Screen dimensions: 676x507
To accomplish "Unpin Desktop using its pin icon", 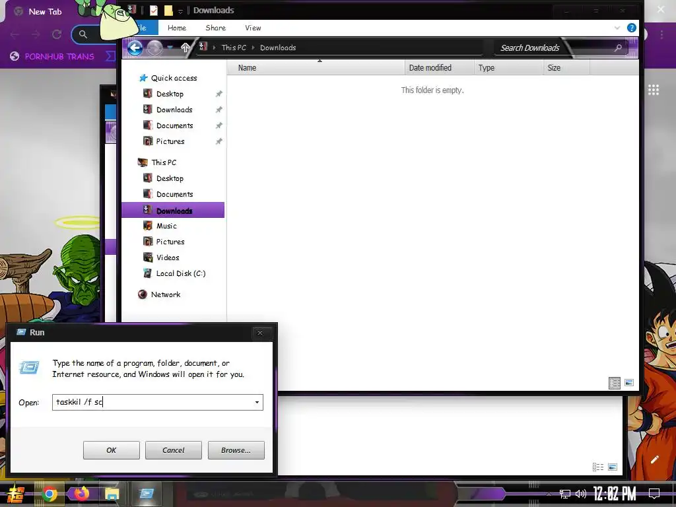I will [219, 94].
